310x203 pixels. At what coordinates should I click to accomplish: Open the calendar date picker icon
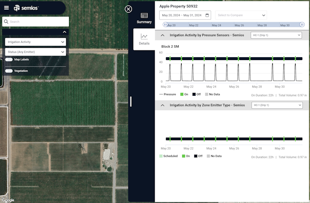coord(207,15)
